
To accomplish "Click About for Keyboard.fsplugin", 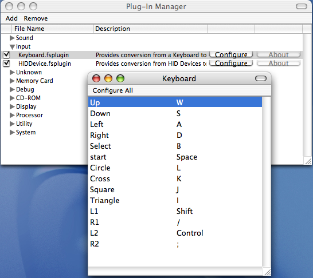I will pyautogui.click(x=279, y=54).
